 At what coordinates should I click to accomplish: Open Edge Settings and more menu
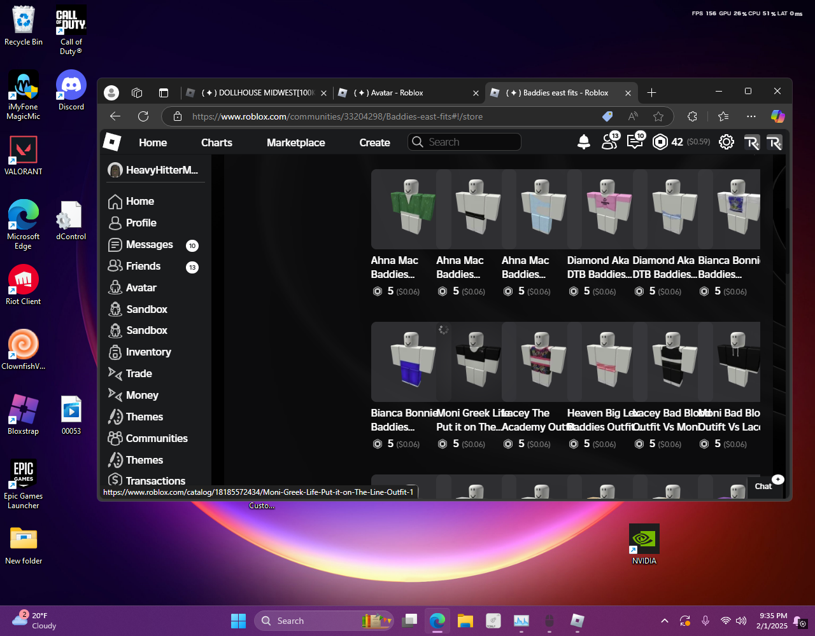[x=751, y=116]
